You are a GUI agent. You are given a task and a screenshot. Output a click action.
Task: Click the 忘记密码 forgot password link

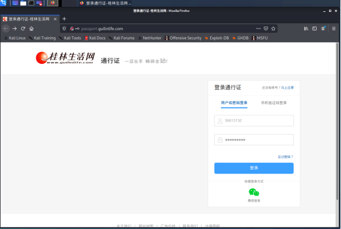[285, 157]
